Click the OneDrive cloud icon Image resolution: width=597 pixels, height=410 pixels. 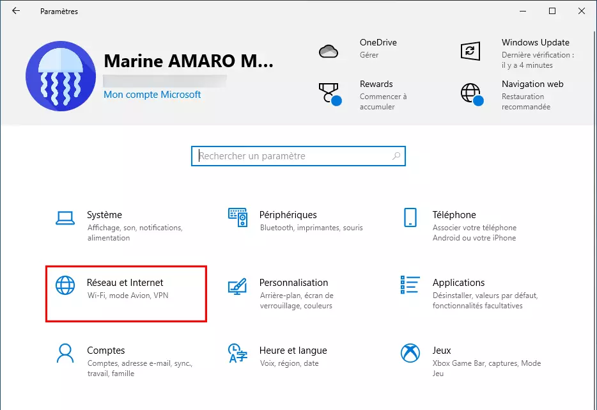[x=328, y=51]
